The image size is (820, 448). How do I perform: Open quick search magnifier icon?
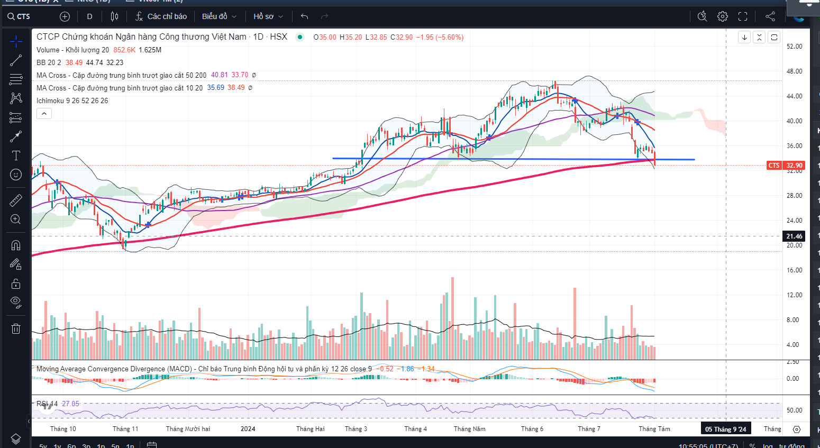702,16
